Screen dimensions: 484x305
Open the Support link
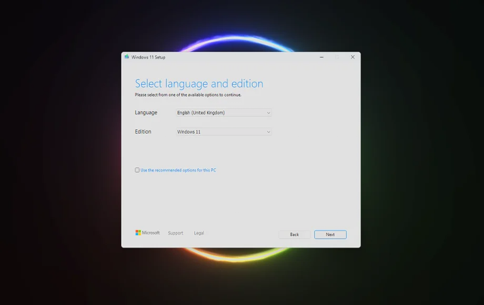[175, 233]
